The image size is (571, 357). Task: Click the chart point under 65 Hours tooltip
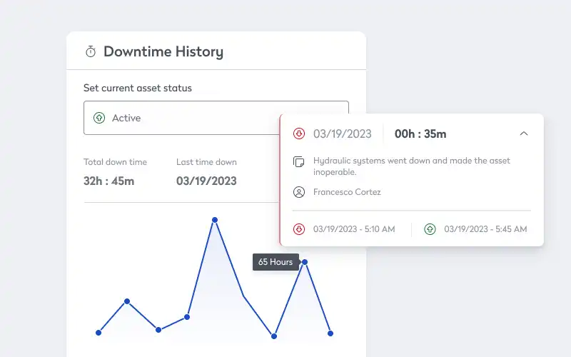[x=305, y=262]
